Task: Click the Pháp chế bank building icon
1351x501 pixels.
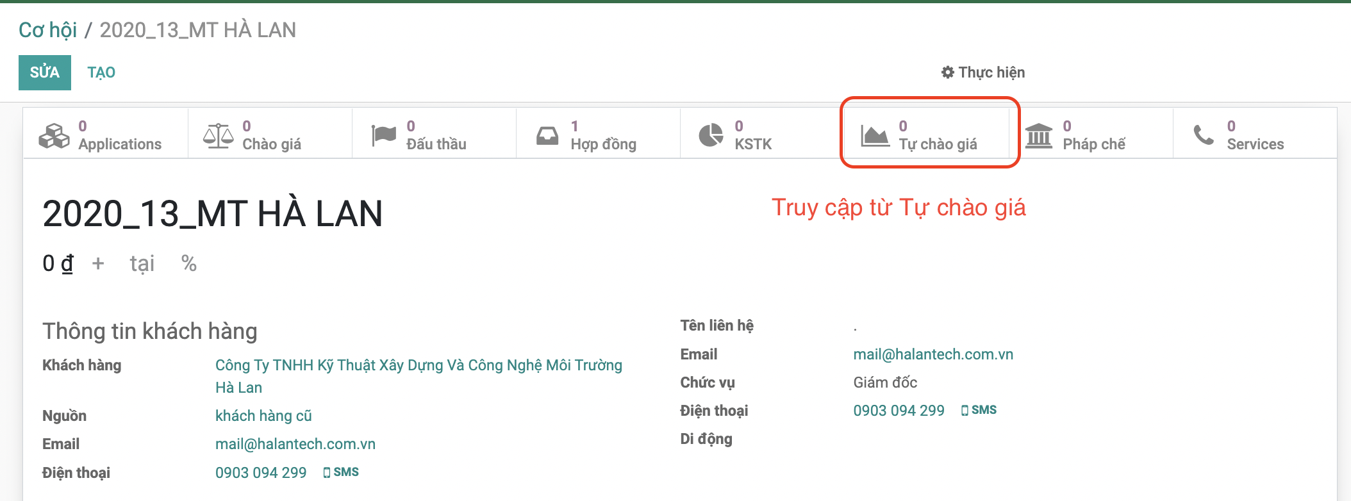Action: 1039,135
